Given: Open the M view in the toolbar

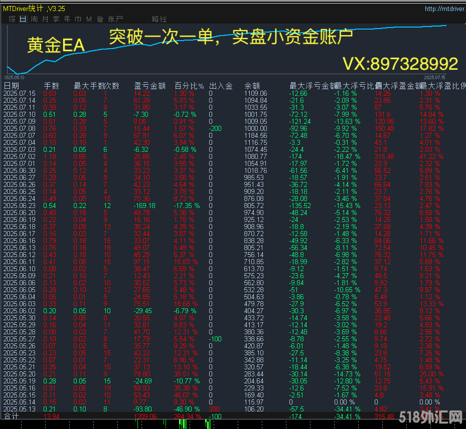Looking at the screenshot, I should tap(88, 19).
